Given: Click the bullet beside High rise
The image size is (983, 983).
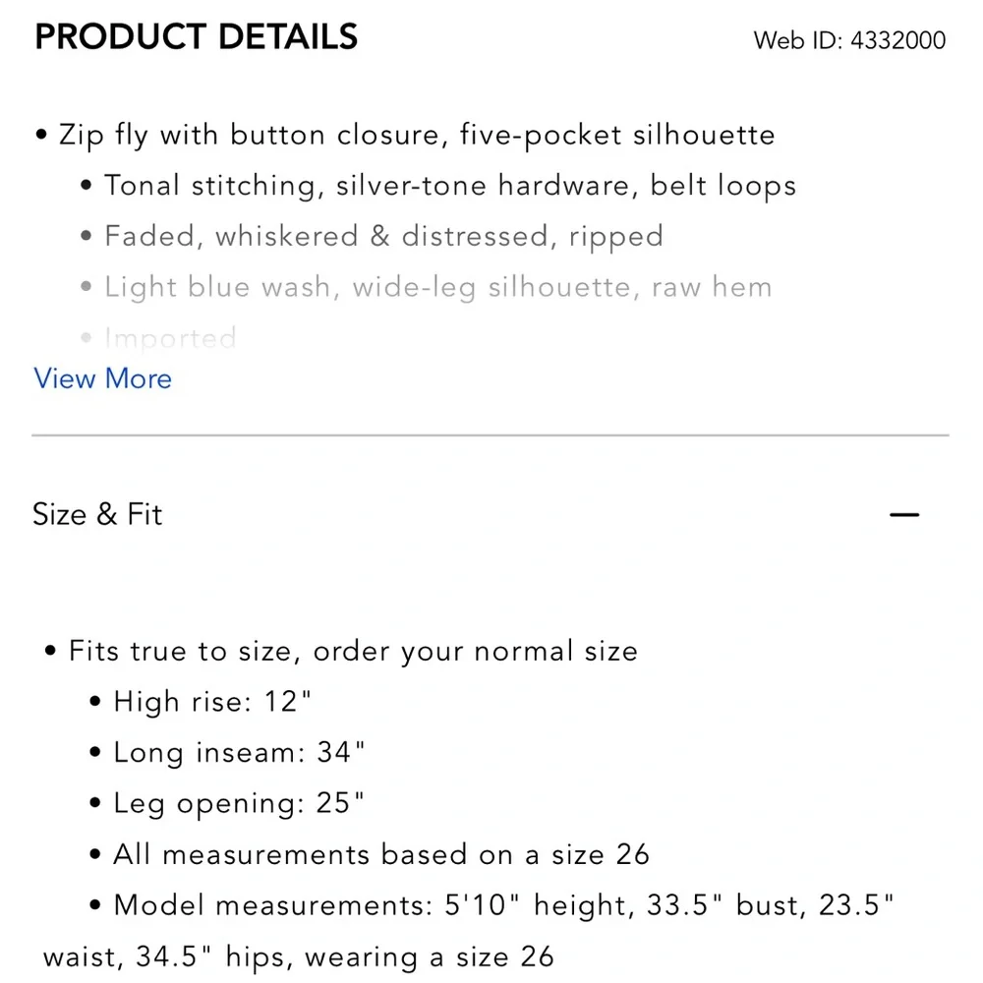Looking at the screenshot, I should coord(95,702).
